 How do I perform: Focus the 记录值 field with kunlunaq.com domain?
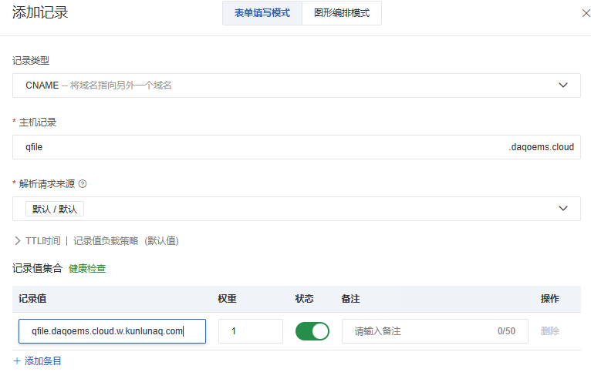(x=112, y=331)
